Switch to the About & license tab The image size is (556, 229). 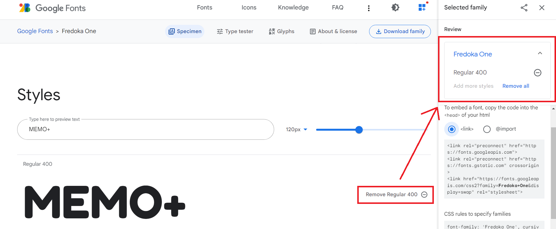333,31
